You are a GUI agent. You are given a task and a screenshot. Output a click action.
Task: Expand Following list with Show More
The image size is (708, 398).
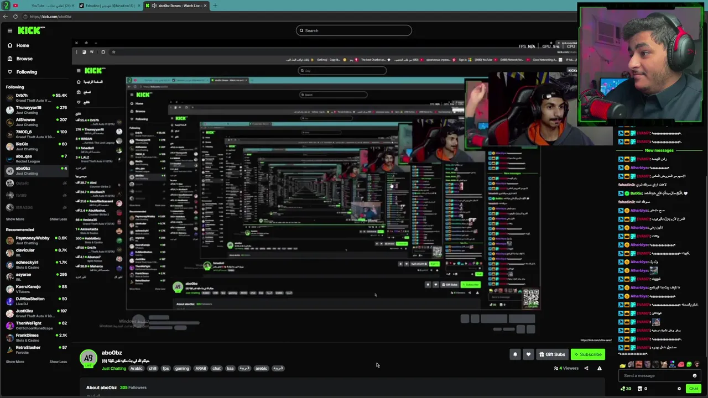coord(15,219)
